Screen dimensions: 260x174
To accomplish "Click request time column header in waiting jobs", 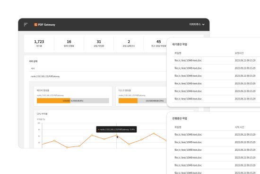I will [x=239, y=53].
